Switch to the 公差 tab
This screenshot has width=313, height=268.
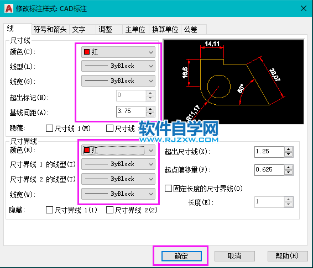pos(194,29)
